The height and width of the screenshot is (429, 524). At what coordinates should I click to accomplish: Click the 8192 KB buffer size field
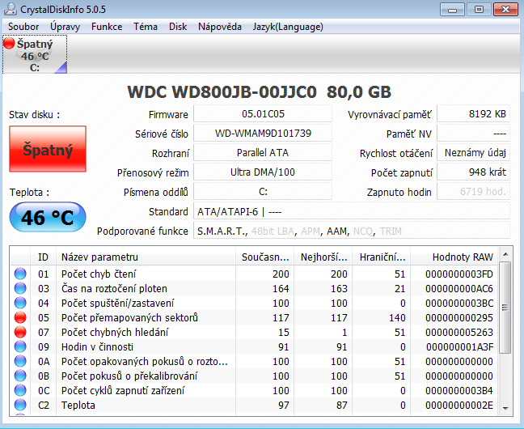(474, 114)
